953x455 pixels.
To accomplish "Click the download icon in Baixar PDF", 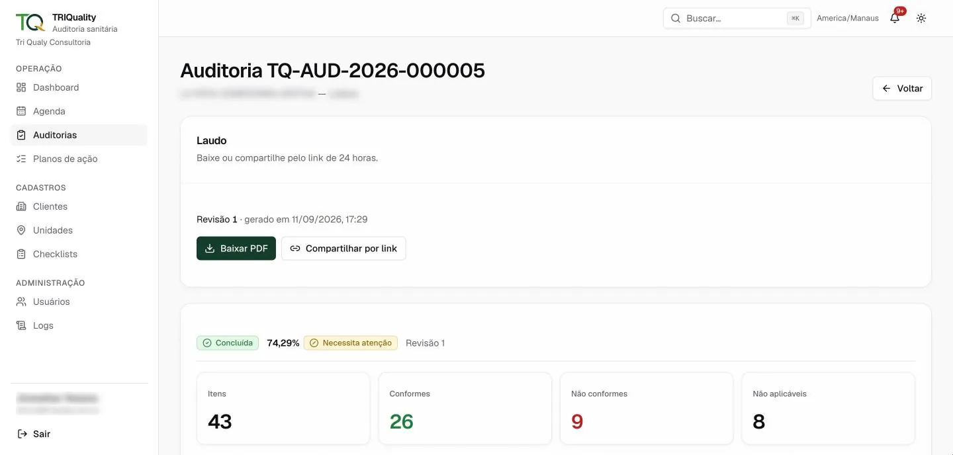I will click(210, 249).
